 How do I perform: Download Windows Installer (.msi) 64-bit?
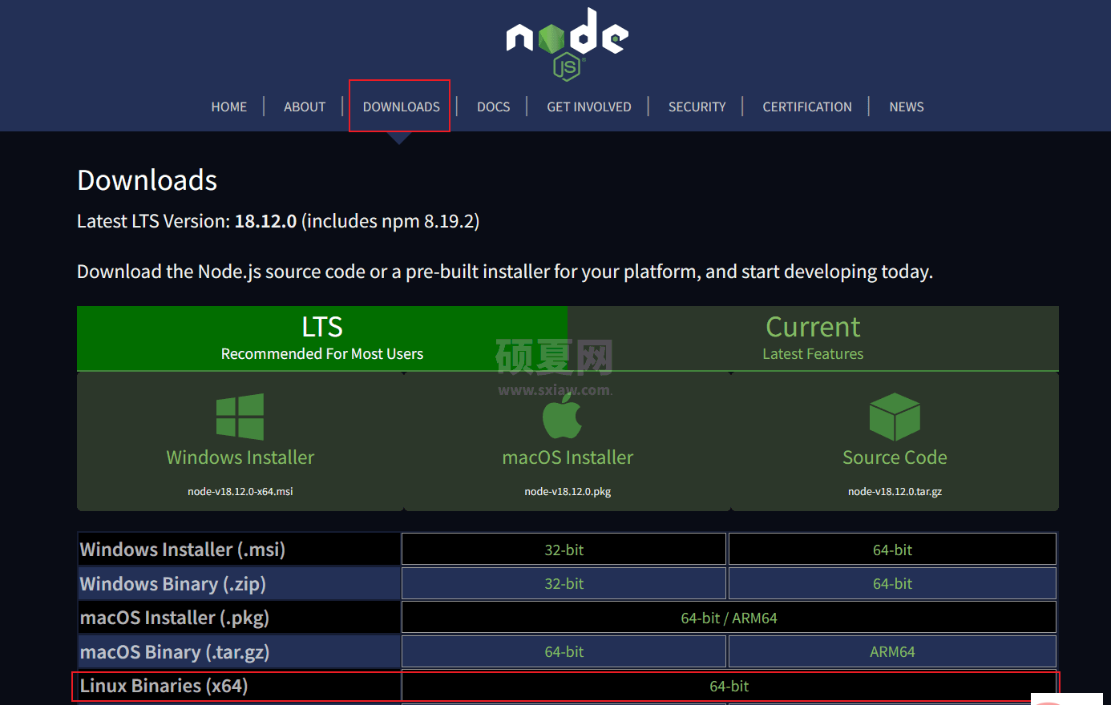point(892,550)
